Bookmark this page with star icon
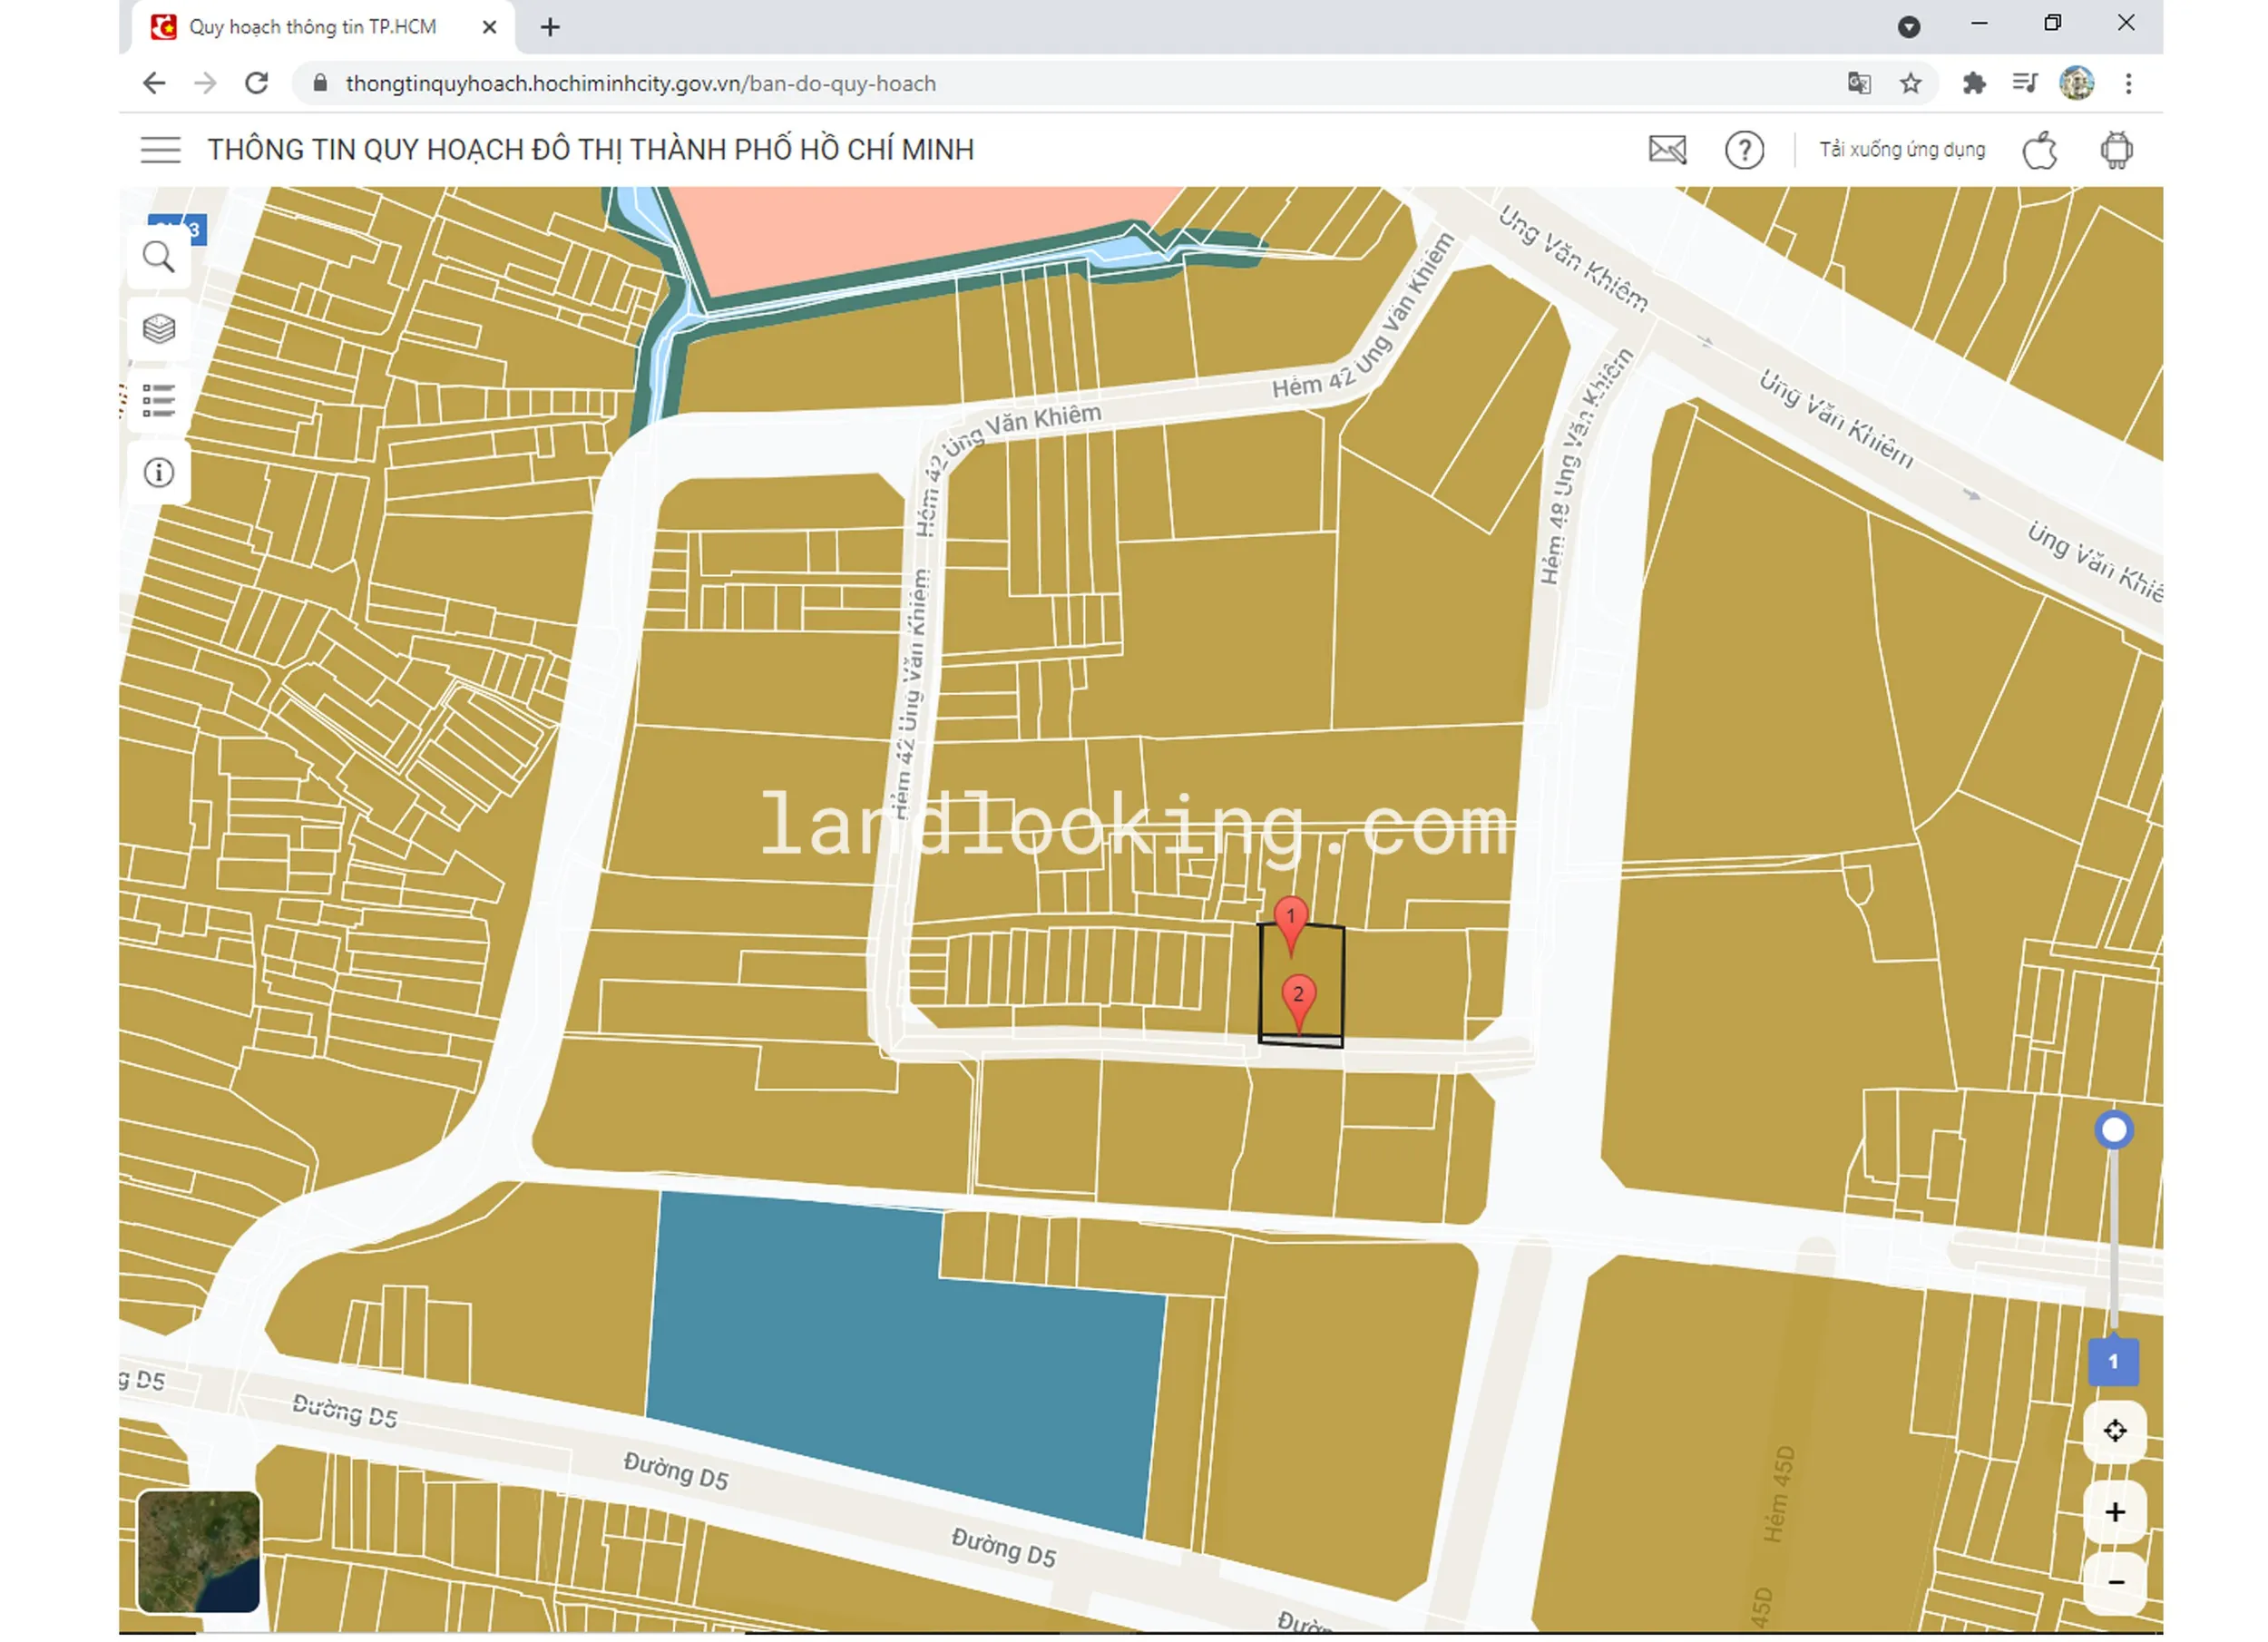Image resolution: width=2268 pixels, height=1642 pixels. [x=1910, y=83]
